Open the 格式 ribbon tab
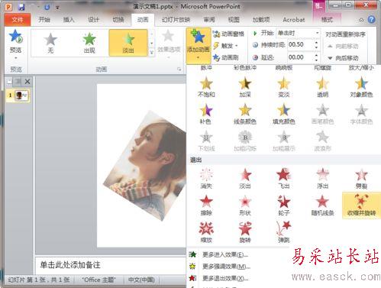 tap(327, 20)
